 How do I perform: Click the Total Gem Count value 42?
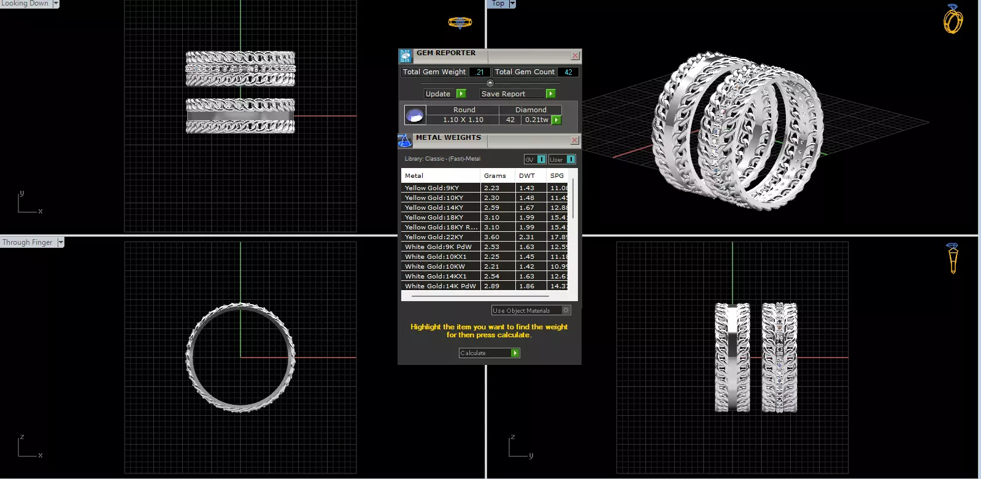(x=568, y=72)
